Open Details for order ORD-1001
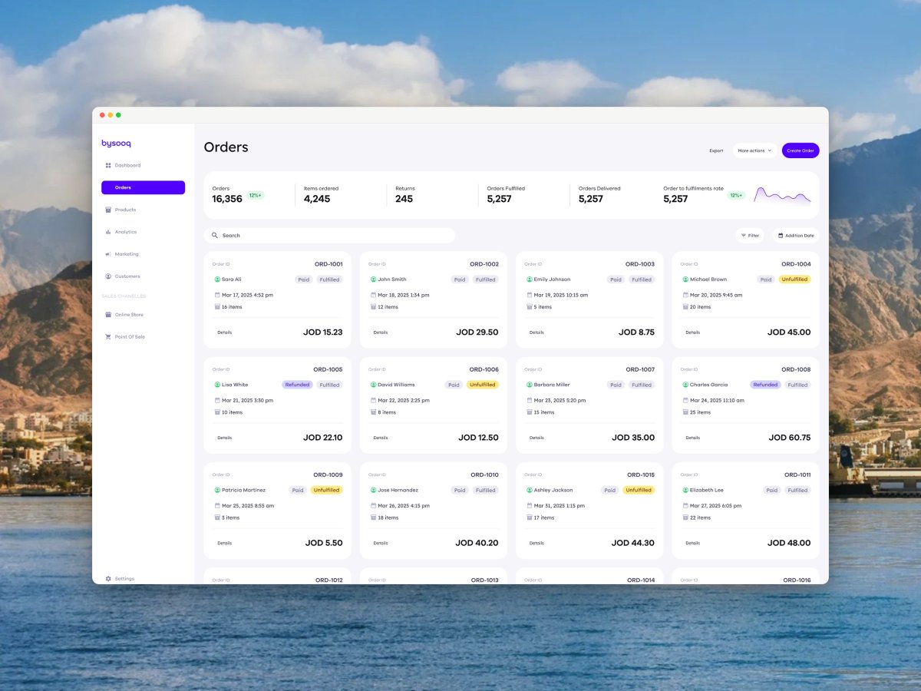921x691 pixels. point(224,332)
